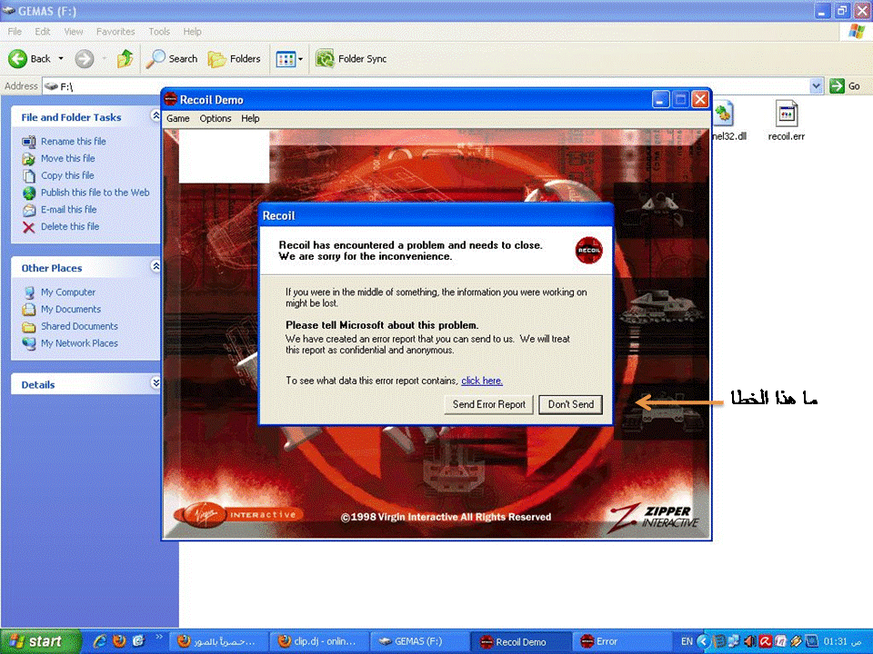Open the 'click here' error data link

[x=481, y=381]
